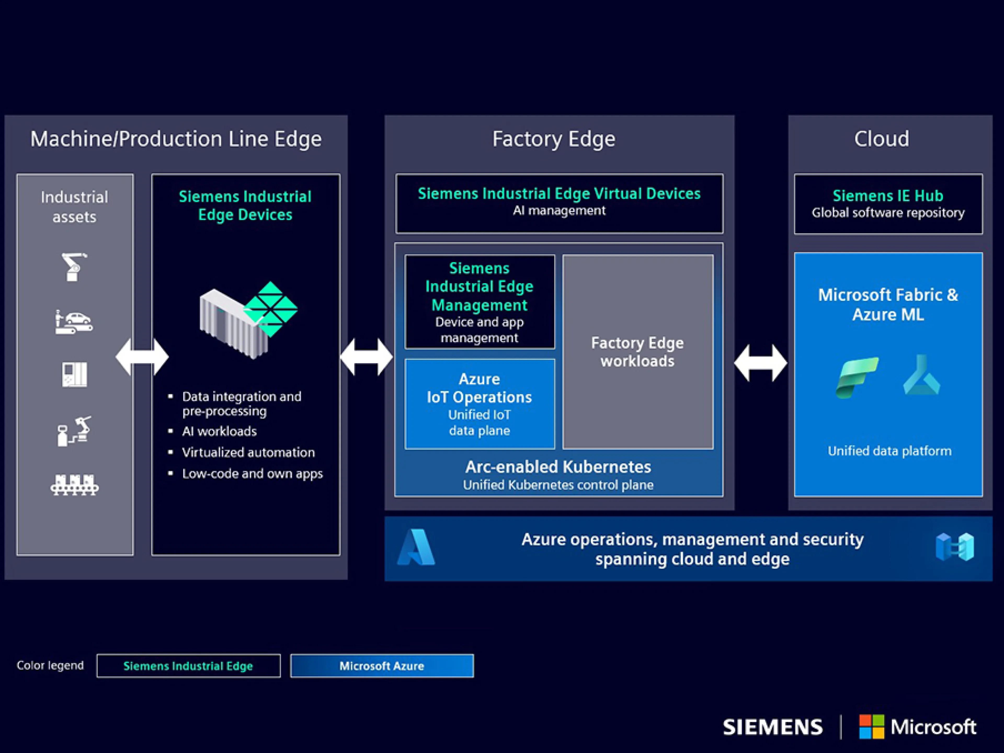Click 'Global software repository' text
Image resolution: width=1004 pixels, height=753 pixels.
(x=888, y=213)
